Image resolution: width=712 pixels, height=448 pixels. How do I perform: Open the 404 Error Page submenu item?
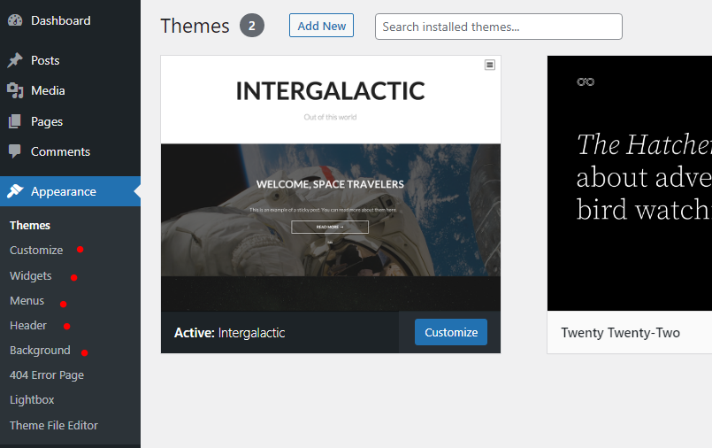[47, 375]
